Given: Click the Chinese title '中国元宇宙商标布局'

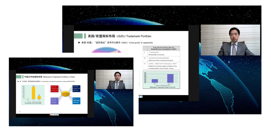Looking at the screenshot, I should tap(33, 77).
